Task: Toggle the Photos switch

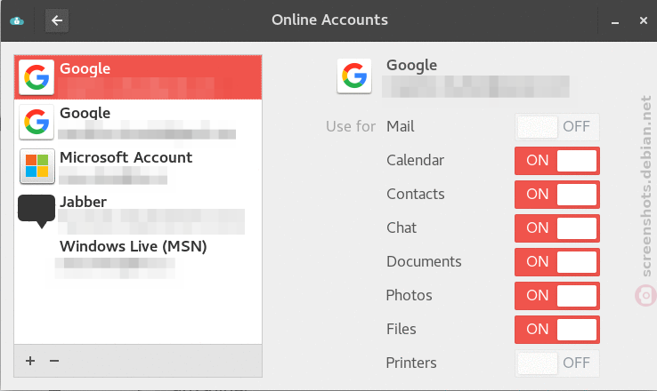Action: [x=557, y=296]
